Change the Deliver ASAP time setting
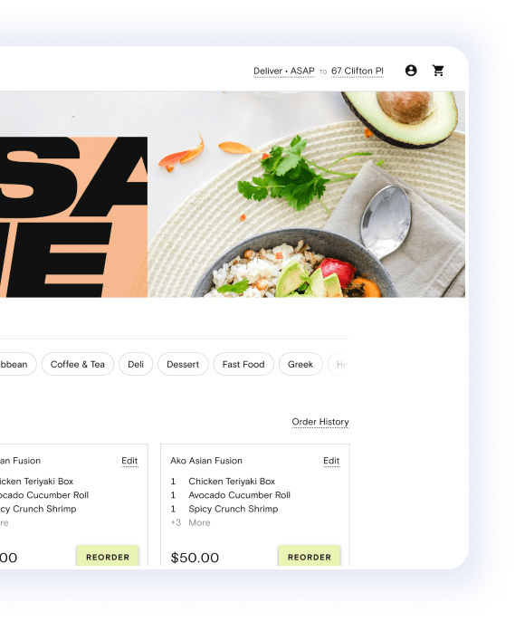The image size is (515, 621). (284, 71)
